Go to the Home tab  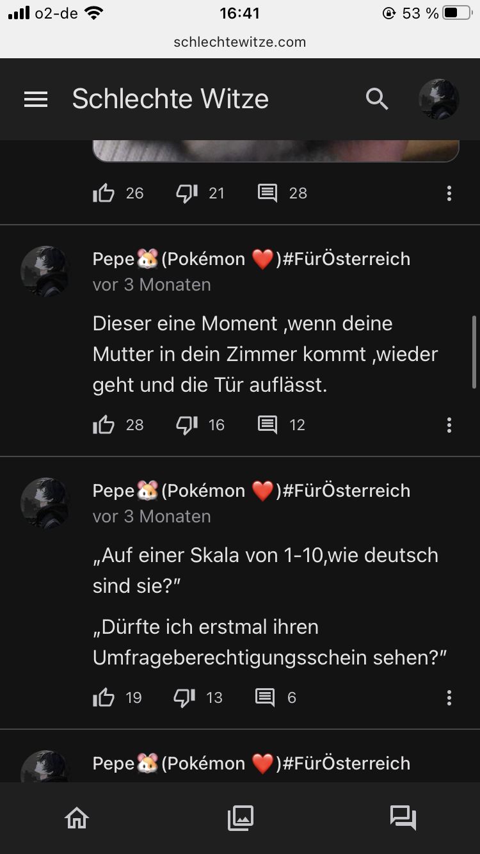click(x=77, y=818)
